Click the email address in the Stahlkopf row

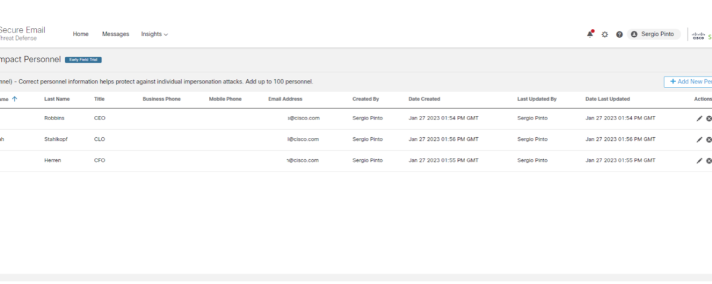pos(304,139)
